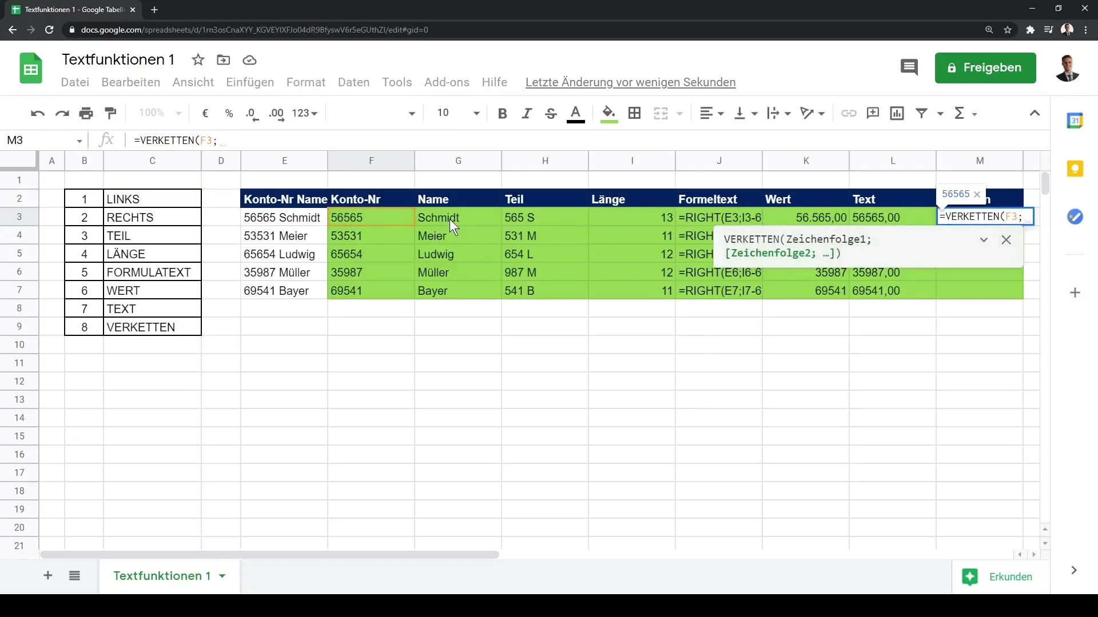Click the Add sheet plus button
The height and width of the screenshot is (617, 1098).
pos(48,576)
